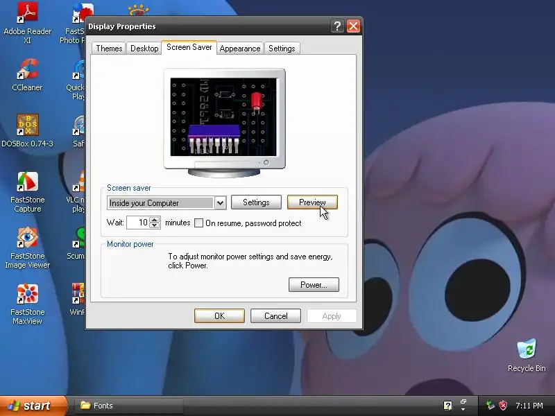Select the Recycle Bin icon

527,355
